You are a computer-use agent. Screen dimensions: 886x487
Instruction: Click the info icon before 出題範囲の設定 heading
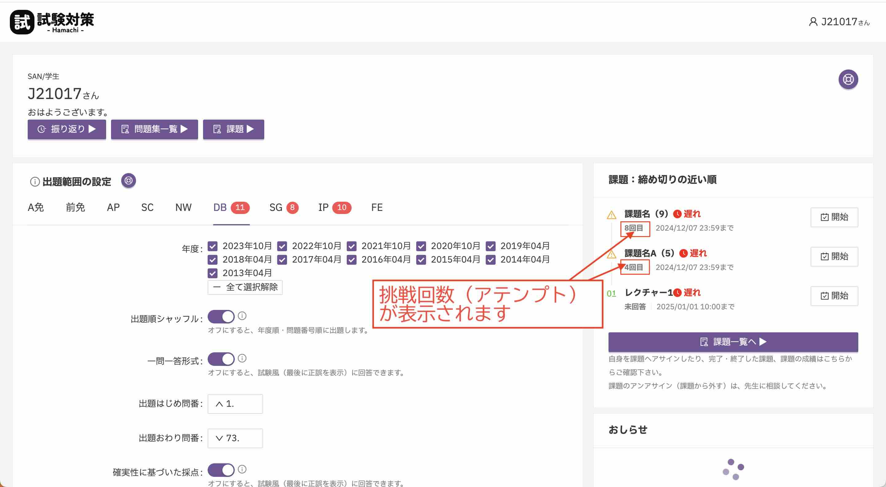pos(34,182)
